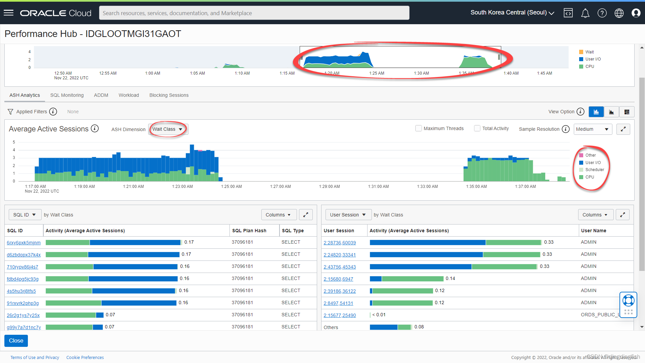Show info for Average Active Sessions
Viewport: 645px width, 363px height.
click(95, 129)
